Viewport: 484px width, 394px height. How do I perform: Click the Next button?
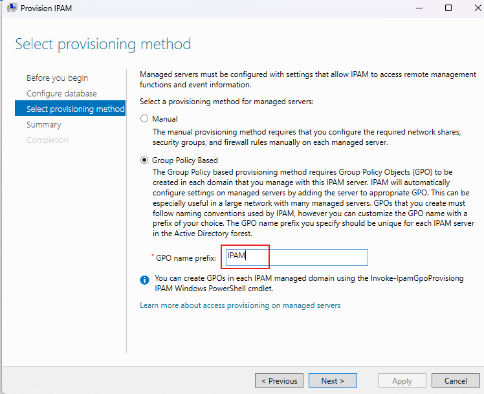pos(333,380)
